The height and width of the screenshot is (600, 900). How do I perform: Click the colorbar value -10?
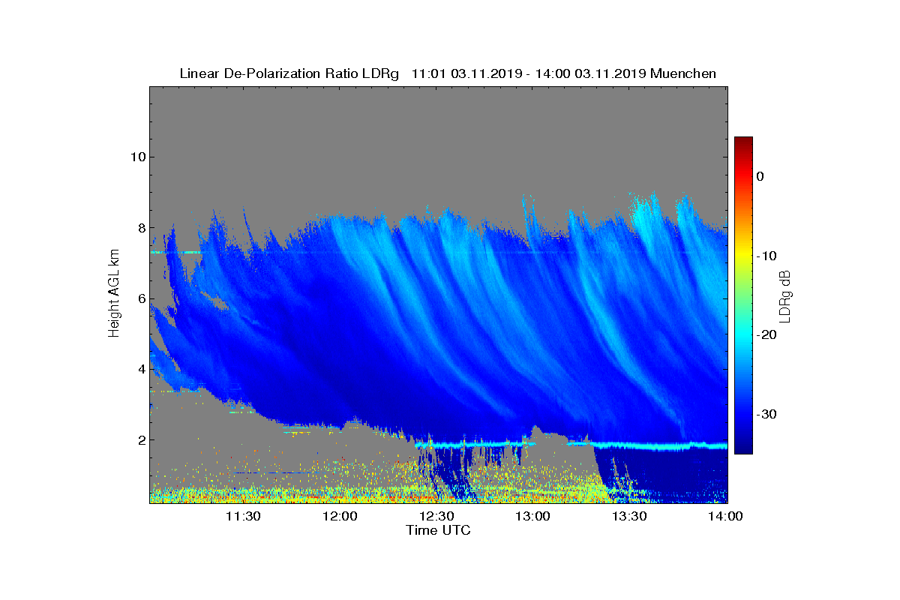[765, 256]
